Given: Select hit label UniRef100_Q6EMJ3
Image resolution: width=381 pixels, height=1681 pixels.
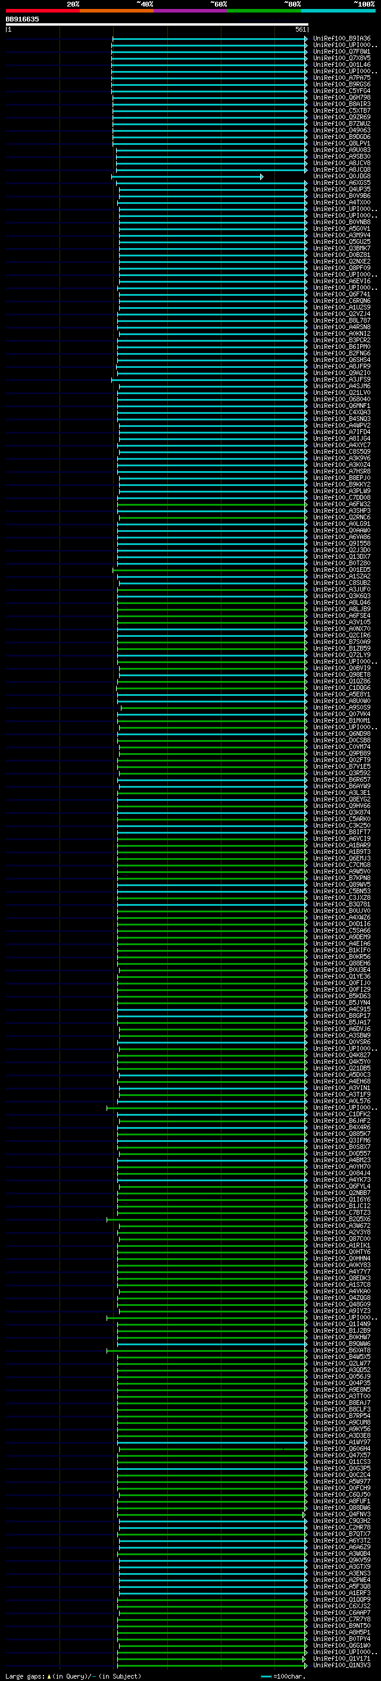Looking at the screenshot, I should click(342, 859).
